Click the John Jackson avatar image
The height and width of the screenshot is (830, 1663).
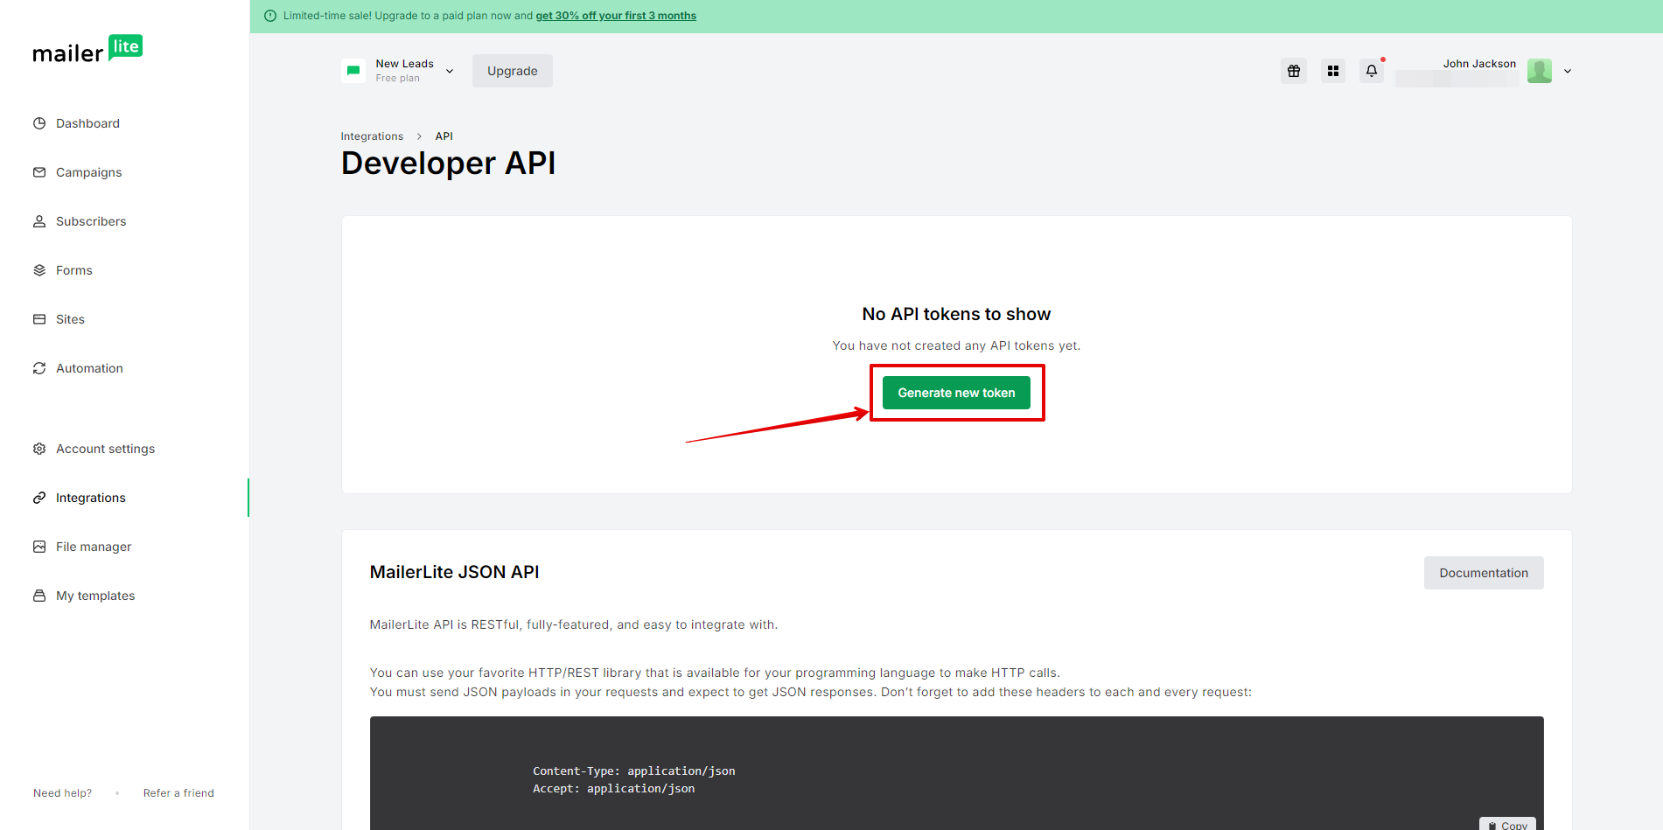[1540, 71]
